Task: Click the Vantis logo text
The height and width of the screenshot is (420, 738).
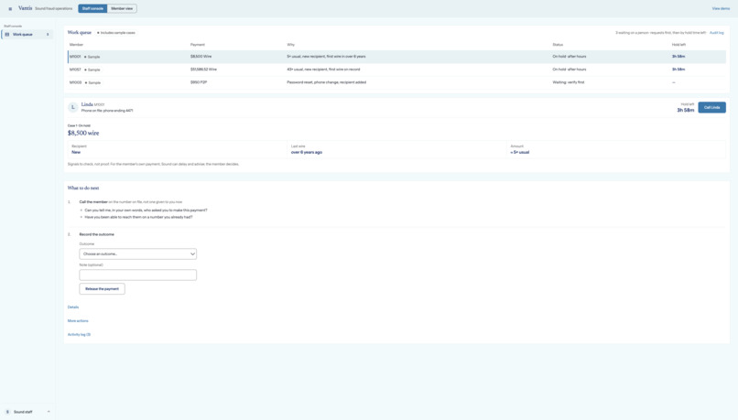Action: (25, 8)
